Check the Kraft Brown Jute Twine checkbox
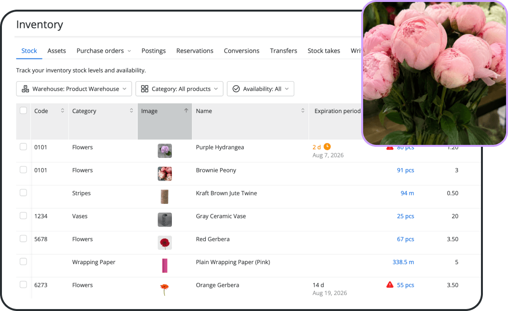The height and width of the screenshot is (311, 508). tap(23, 193)
